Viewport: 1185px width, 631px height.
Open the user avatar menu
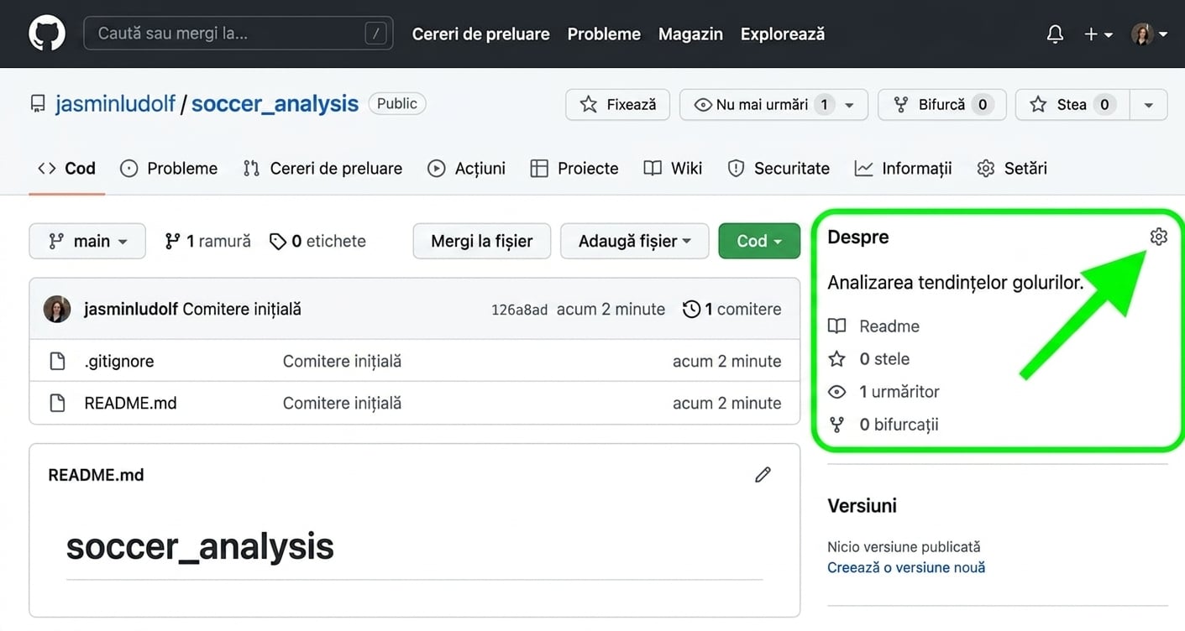[x=1150, y=34]
